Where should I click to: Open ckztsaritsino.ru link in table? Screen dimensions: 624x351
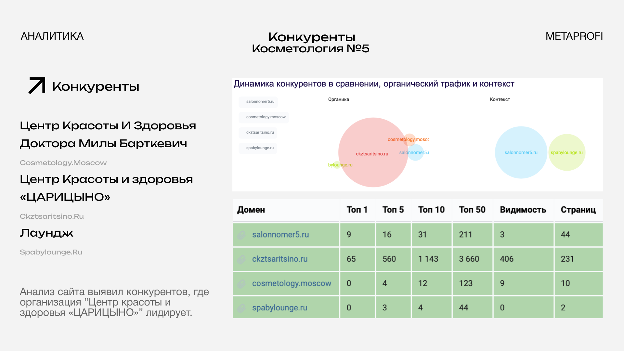click(279, 259)
